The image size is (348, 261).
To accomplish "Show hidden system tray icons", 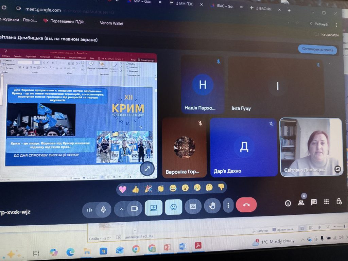I will (x=303, y=240).
